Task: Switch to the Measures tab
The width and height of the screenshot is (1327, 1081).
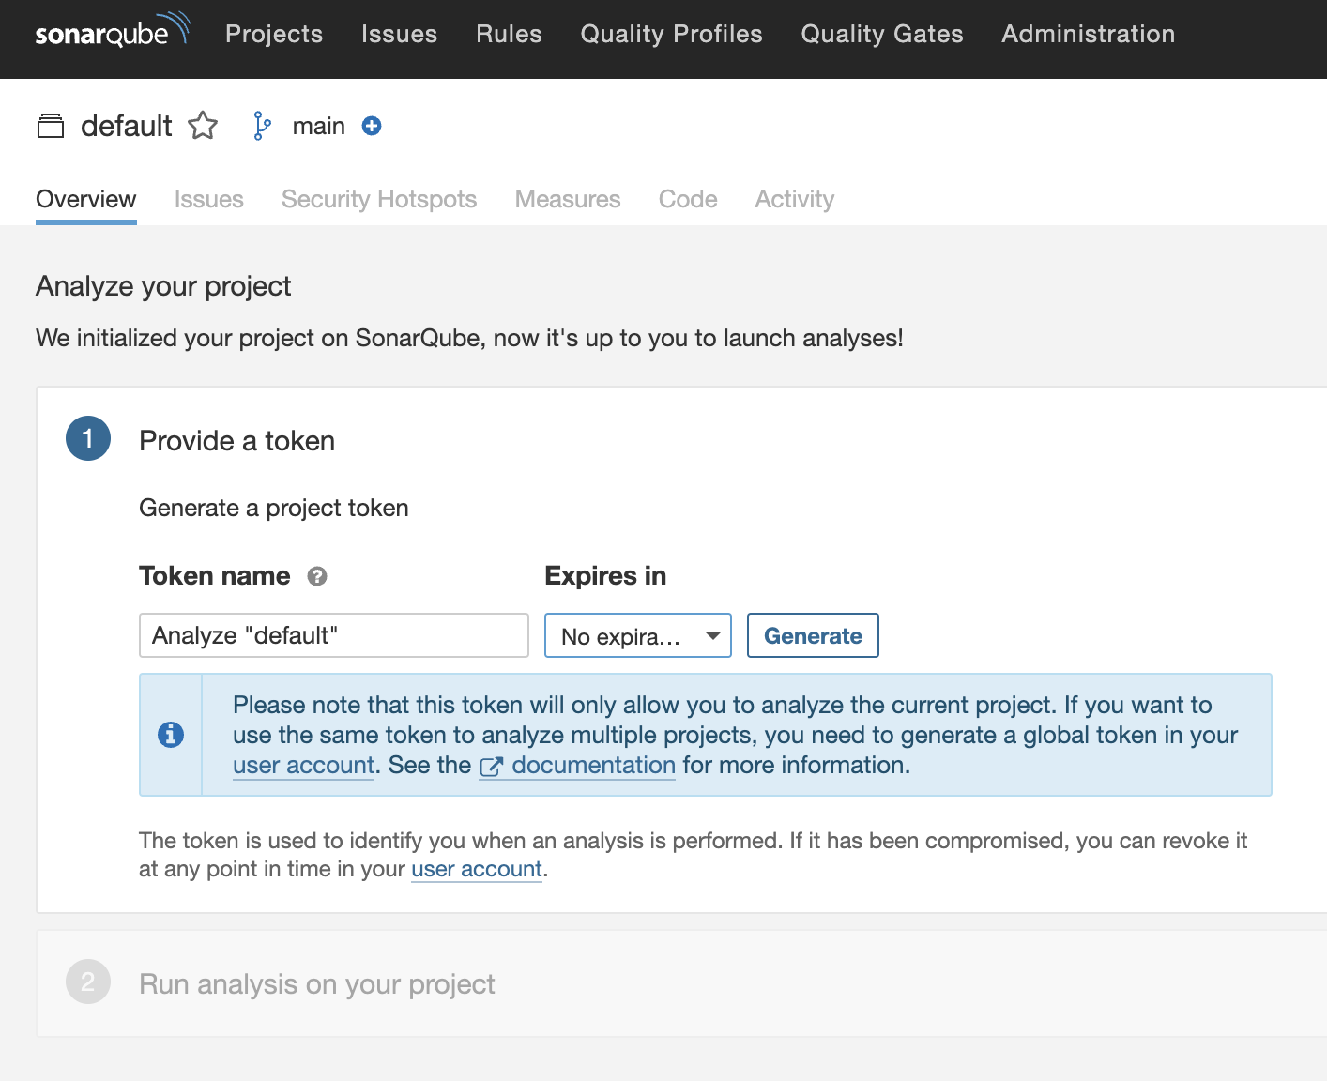Action: tap(568, 199)
